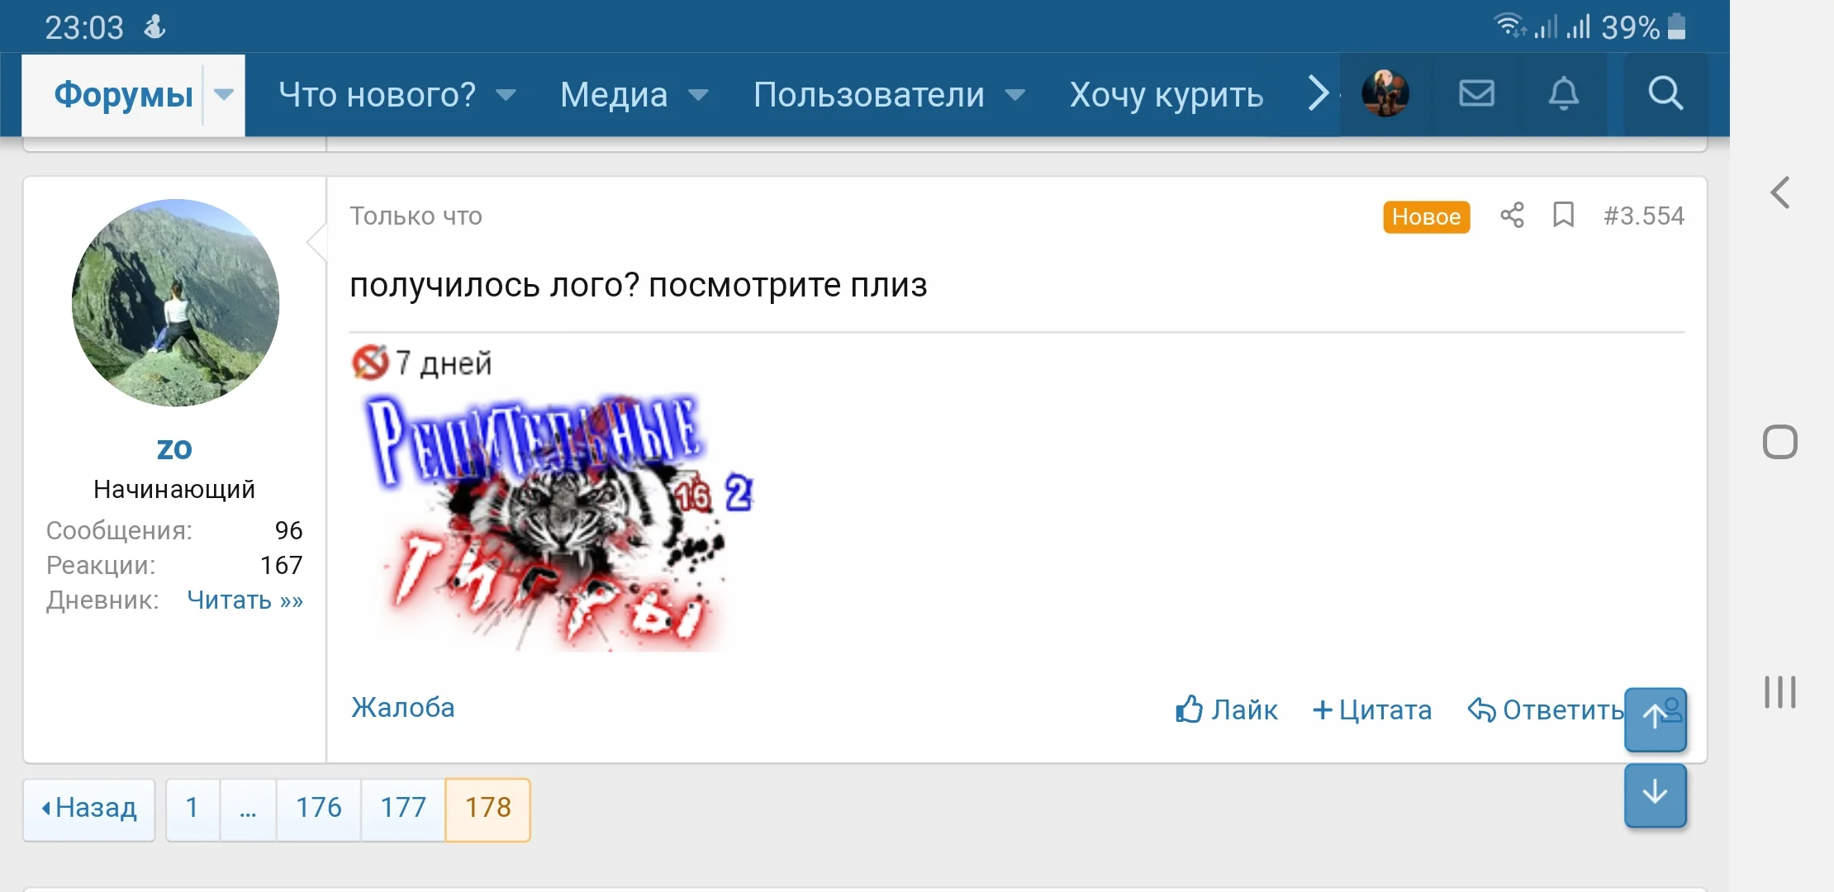Viewport: 1834px width, 892px height.
Task: Jump to page bottom with down arrow button
Action: [1655, 795]
